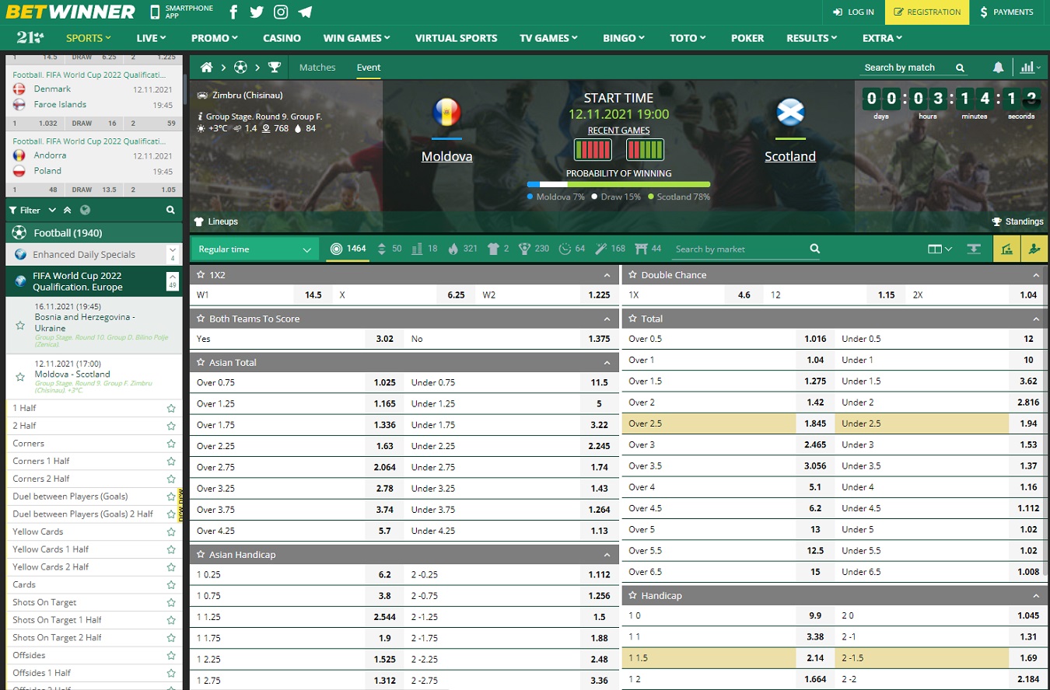Open the EXTRA dropdown menu

(882, 37)
